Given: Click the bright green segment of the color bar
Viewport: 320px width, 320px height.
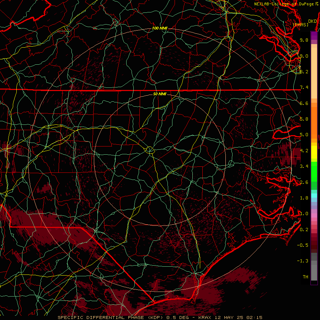Looking at the screenshot, I should pyautogui.click(x=314, y=172).
